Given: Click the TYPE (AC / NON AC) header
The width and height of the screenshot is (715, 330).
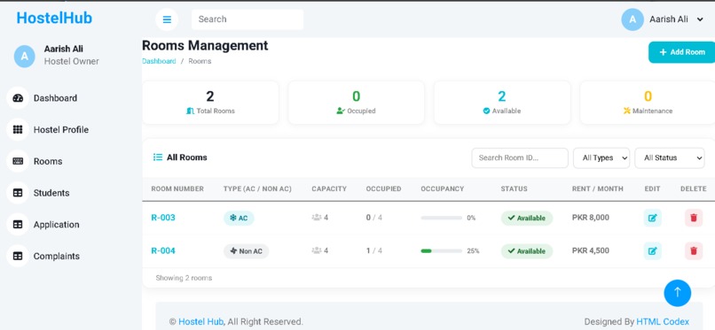Looking at the screenshot, I should pos(257,188).
